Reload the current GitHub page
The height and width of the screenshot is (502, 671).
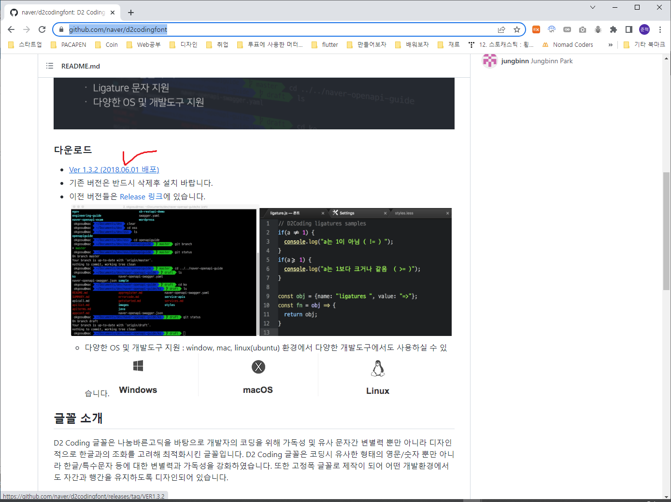tap(42, 29)
